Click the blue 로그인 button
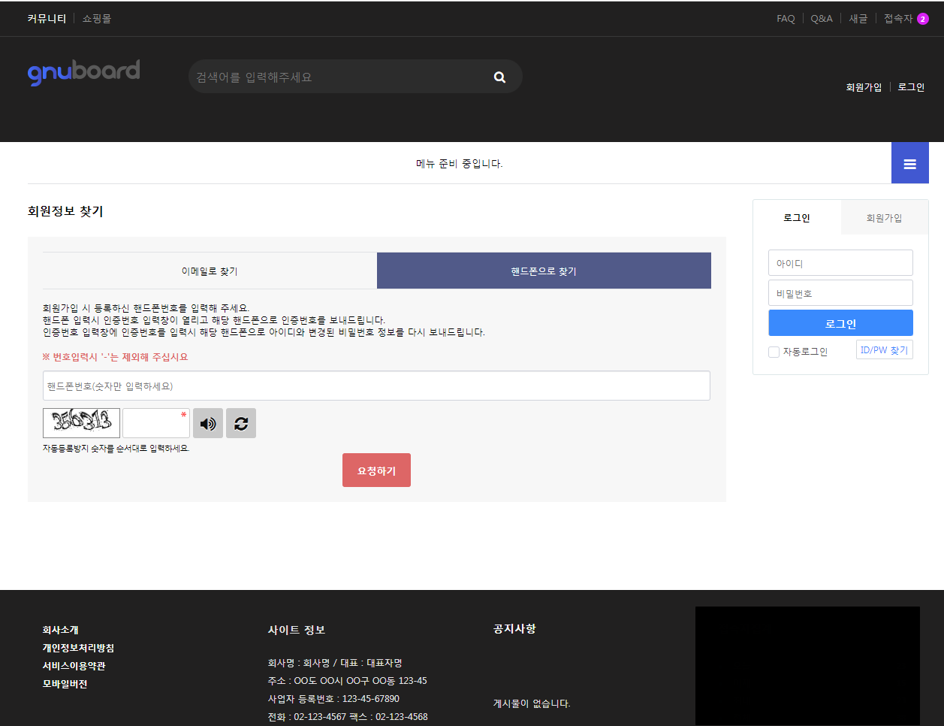 coord(840,323)
